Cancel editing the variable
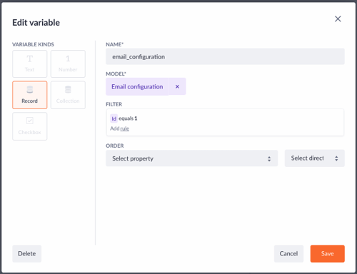The height and width of the screenshot is (274, 357). click(x=288, y=253)
